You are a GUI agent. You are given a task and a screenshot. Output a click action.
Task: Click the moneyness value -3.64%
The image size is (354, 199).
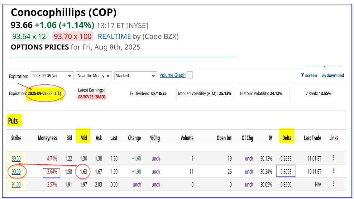click(x=51, y=172)
